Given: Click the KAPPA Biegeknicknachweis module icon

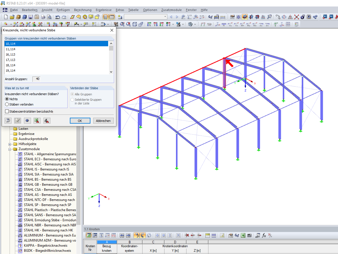Looking at the screenshot, I should [20, 246].
